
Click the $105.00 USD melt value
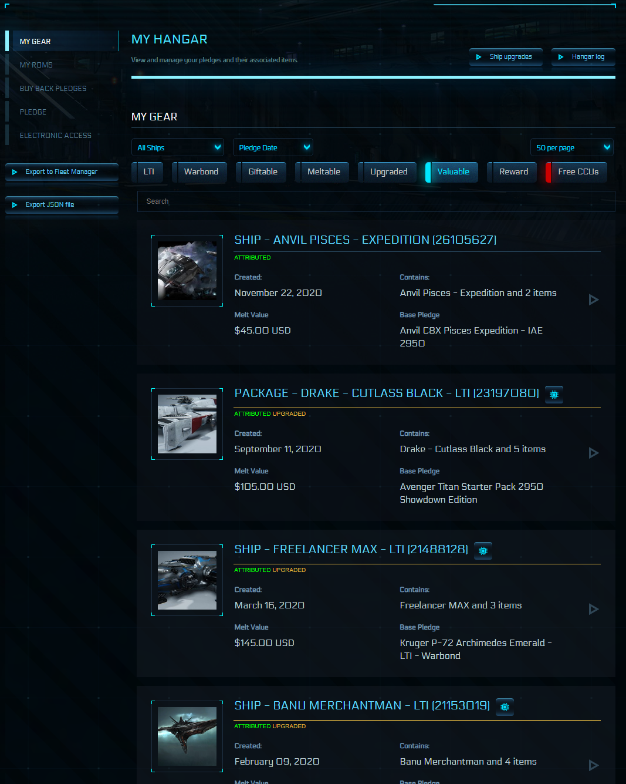pyautogui.click(x=265, y=487)
